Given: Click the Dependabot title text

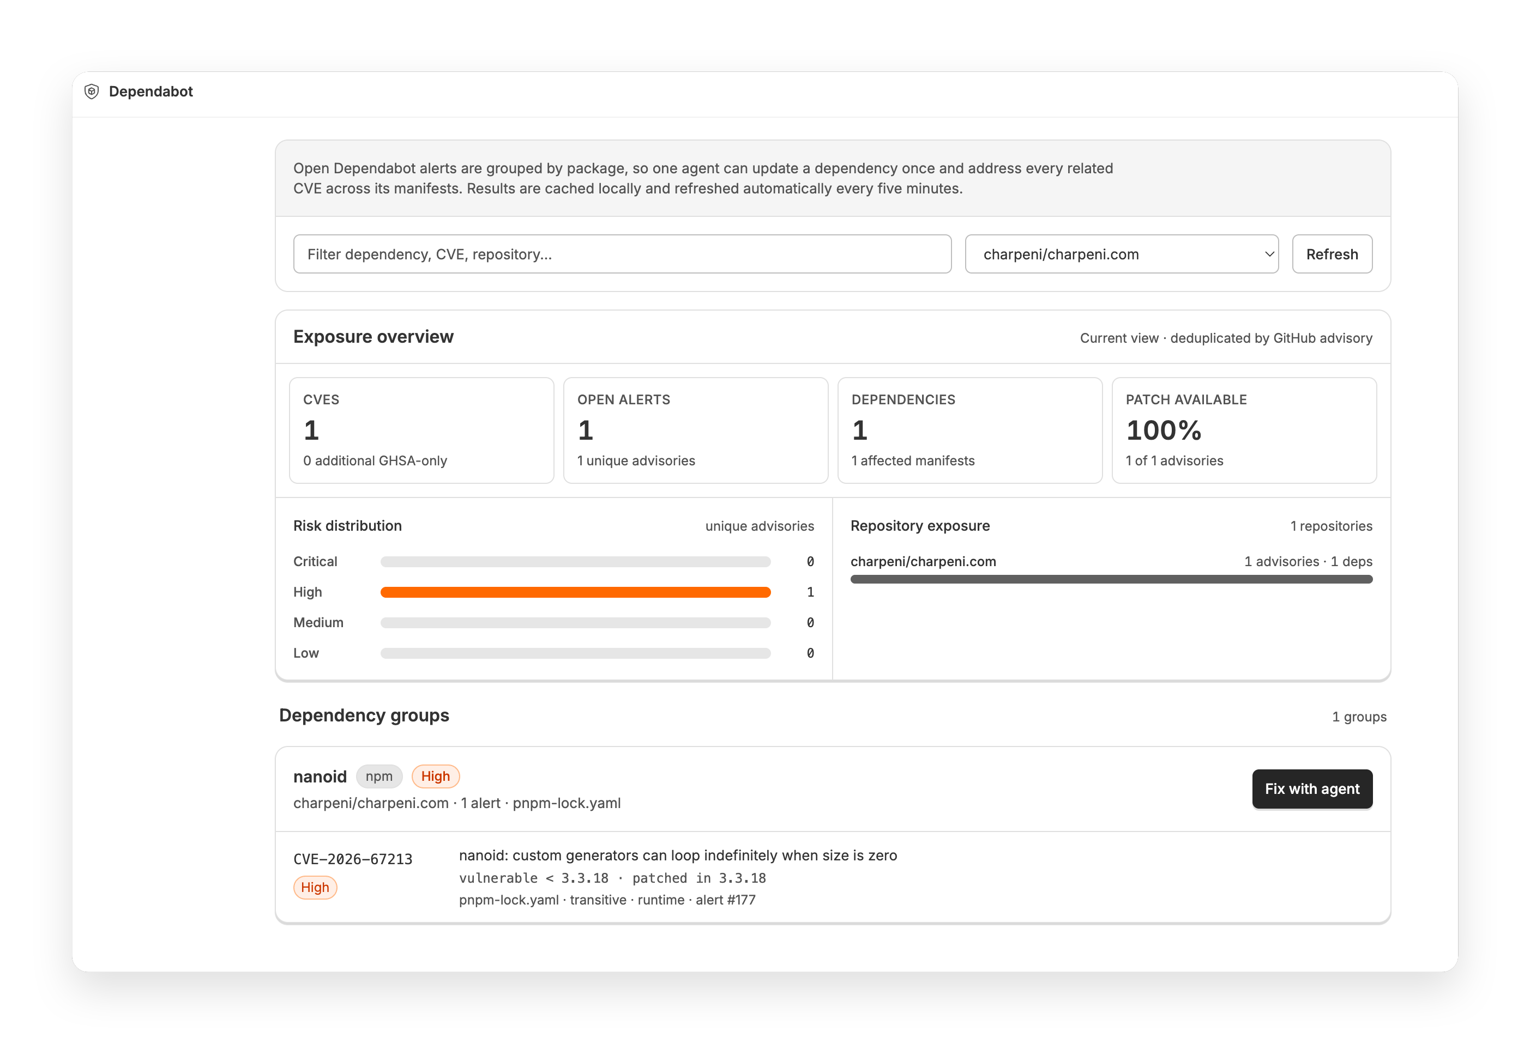Looking at the screenshot, I should (x=150, y=92).
